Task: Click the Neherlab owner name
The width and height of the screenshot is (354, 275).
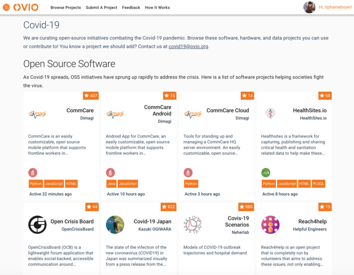Action: click(x=240, y=233)
